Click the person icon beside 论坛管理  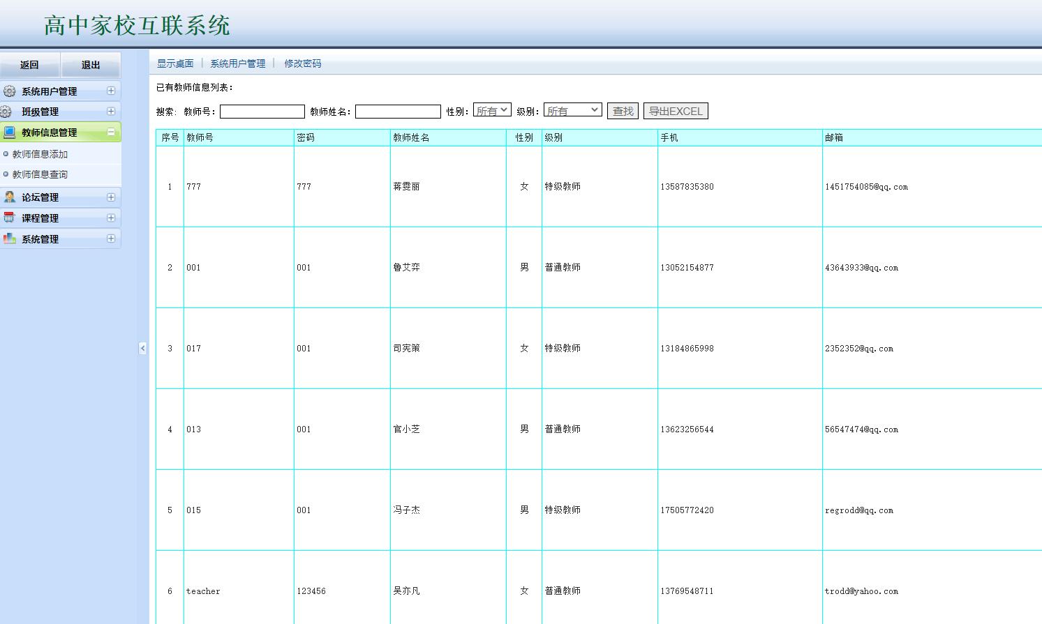10,197
